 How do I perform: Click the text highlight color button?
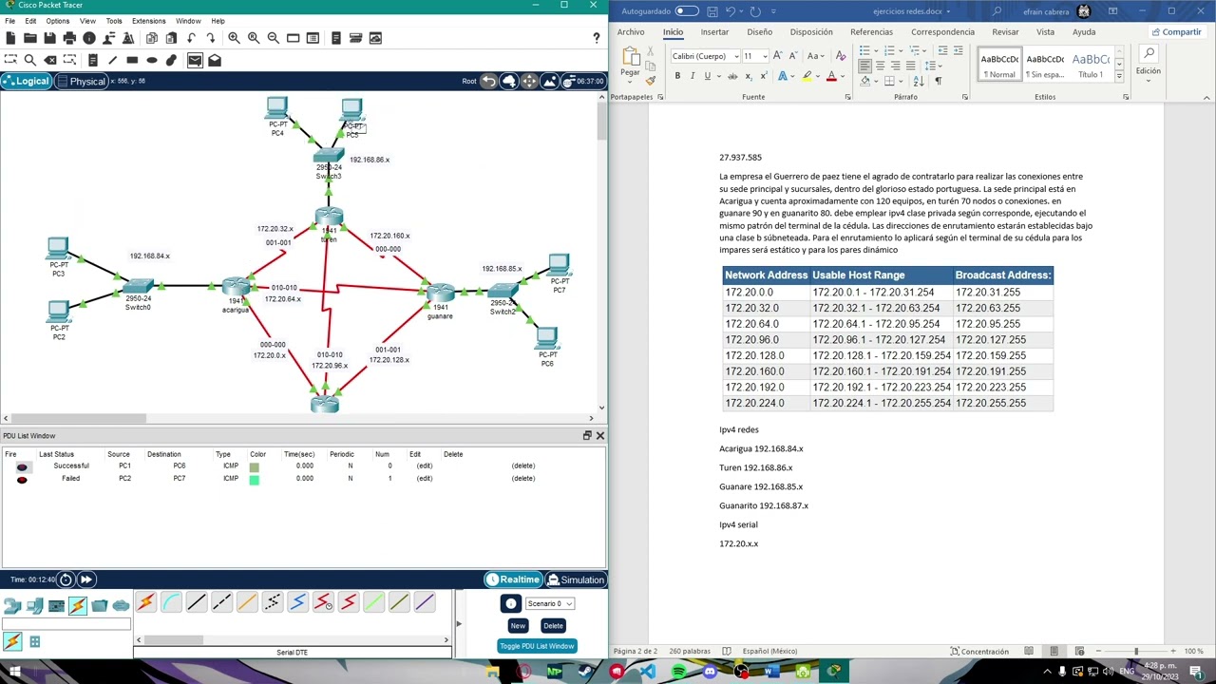807,76
